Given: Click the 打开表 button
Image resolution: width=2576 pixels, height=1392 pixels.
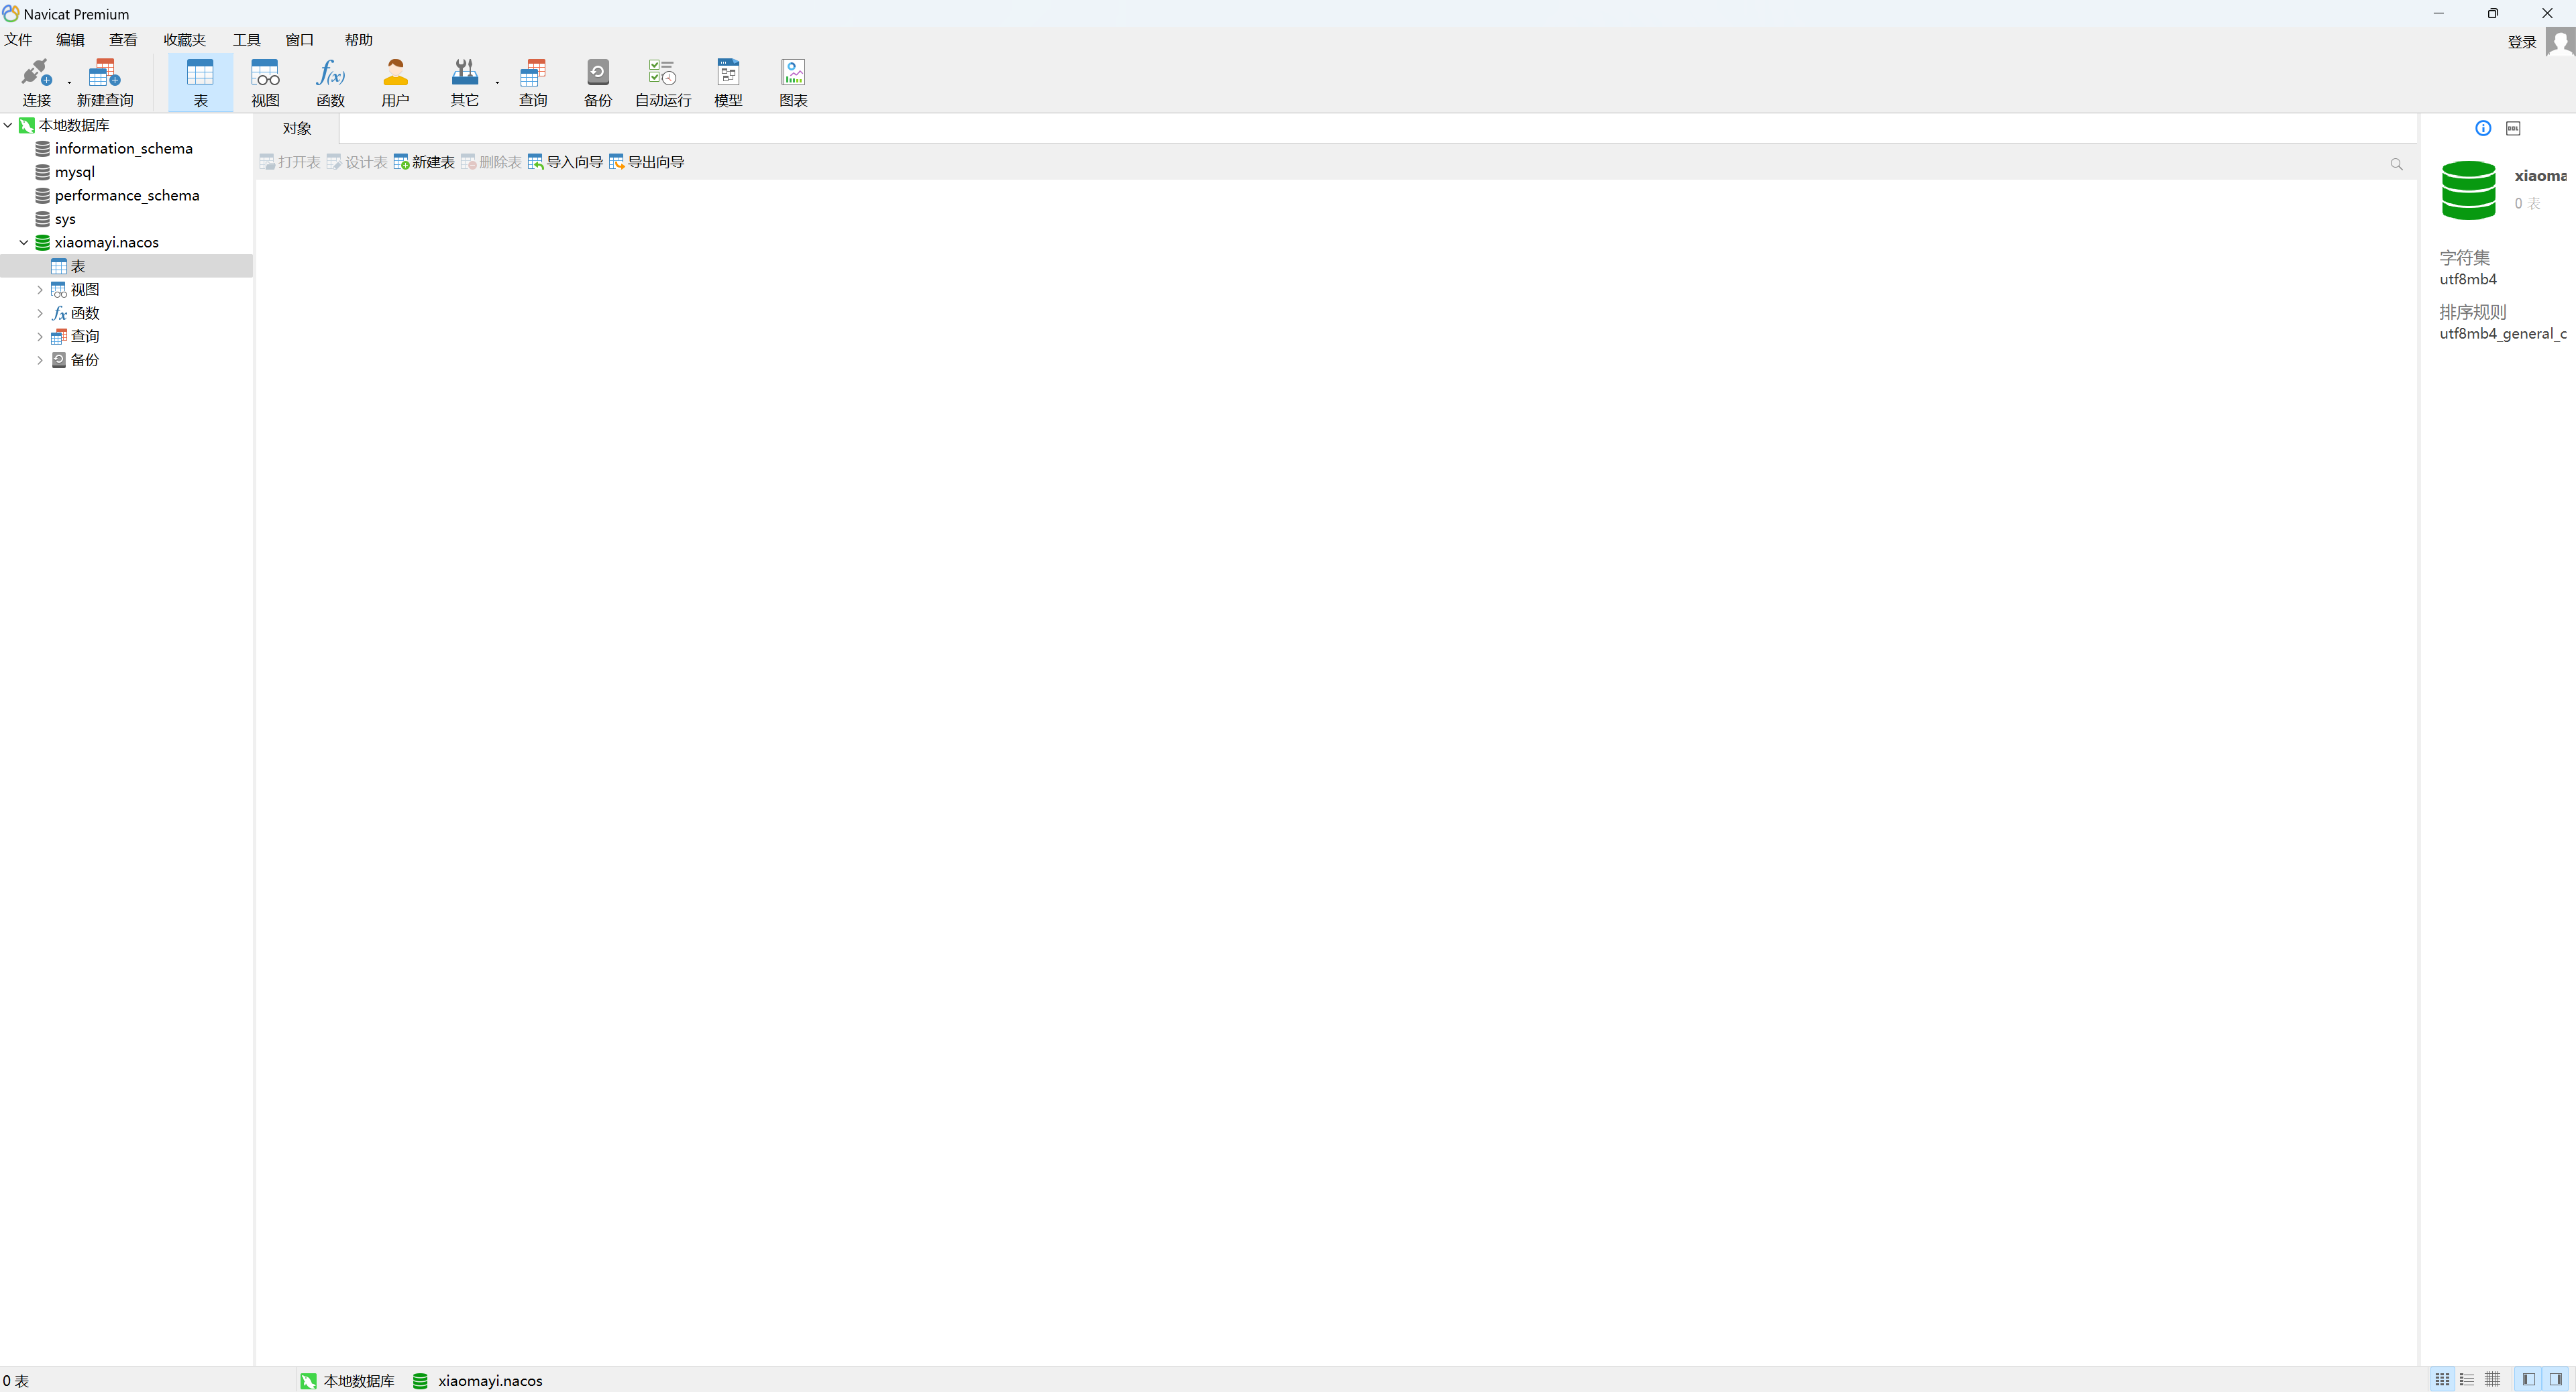Looking at the screenshot, I should (290, 162).
